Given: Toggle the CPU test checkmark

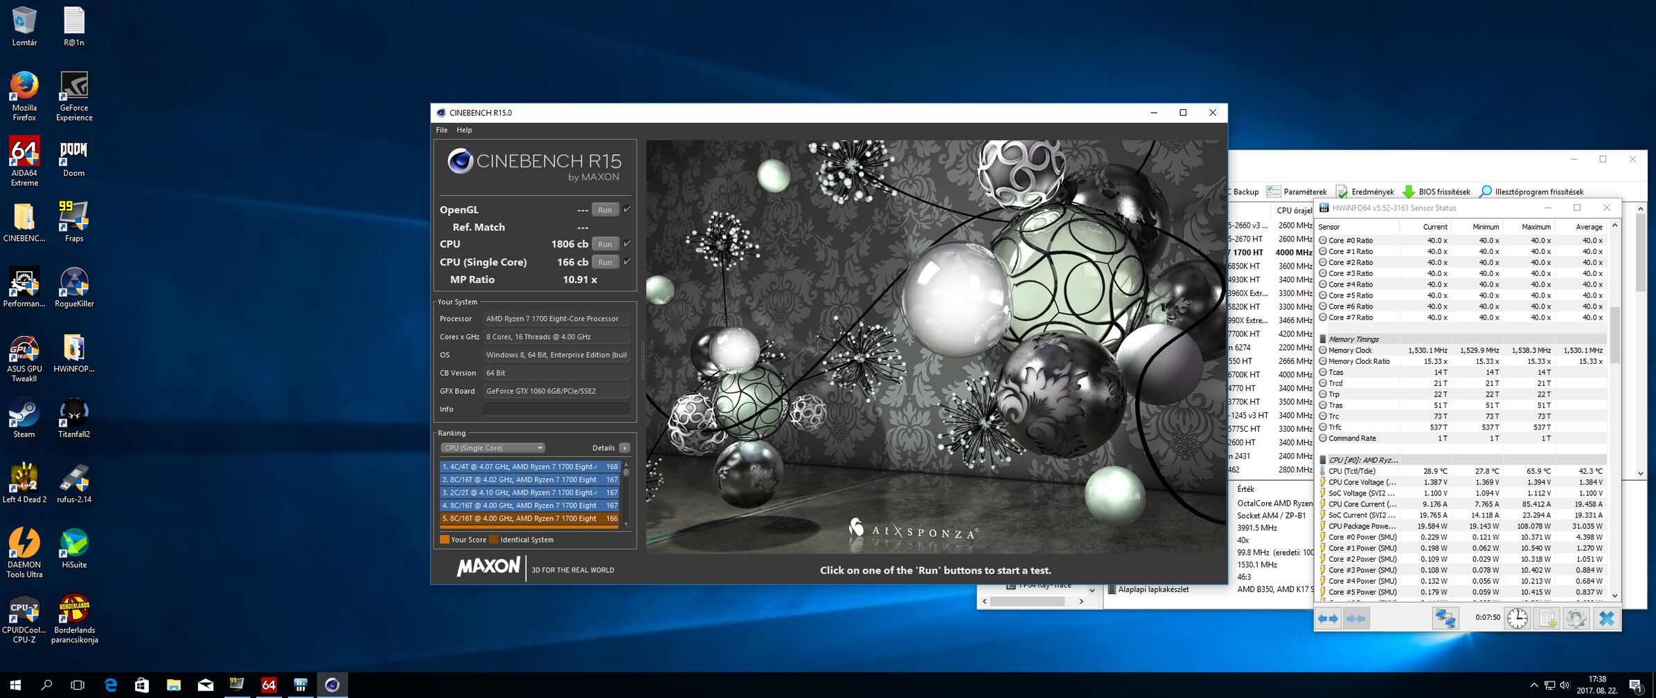Looking at the screenshot, I should tap(627, 244).
